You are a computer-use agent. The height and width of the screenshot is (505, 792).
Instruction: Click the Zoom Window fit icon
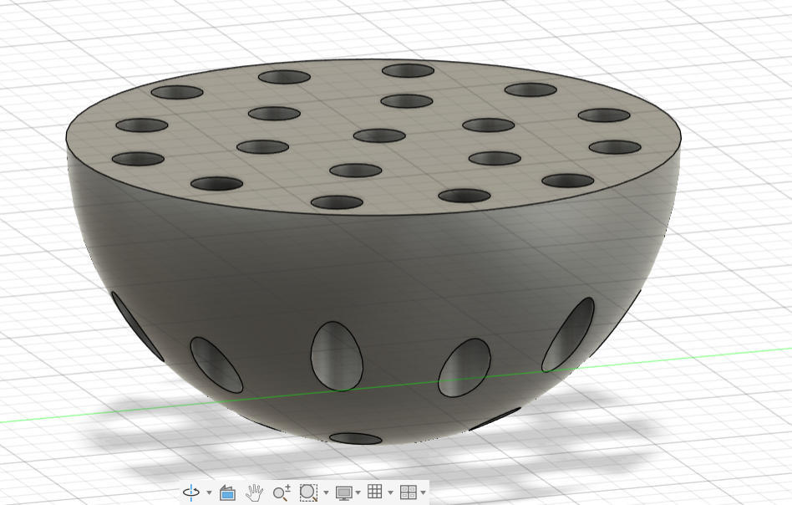(308, 492)
